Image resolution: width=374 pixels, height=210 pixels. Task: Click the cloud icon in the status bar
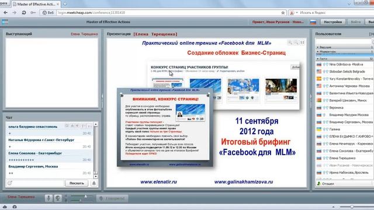point(5,206)
